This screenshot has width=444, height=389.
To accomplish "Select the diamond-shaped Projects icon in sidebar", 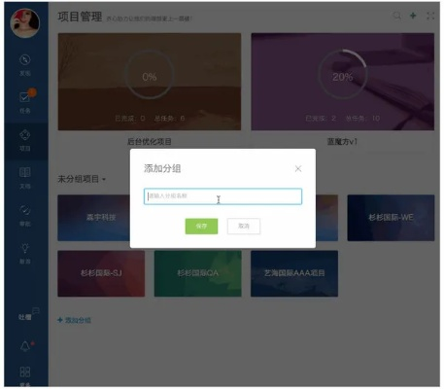I will coord(25,135).
